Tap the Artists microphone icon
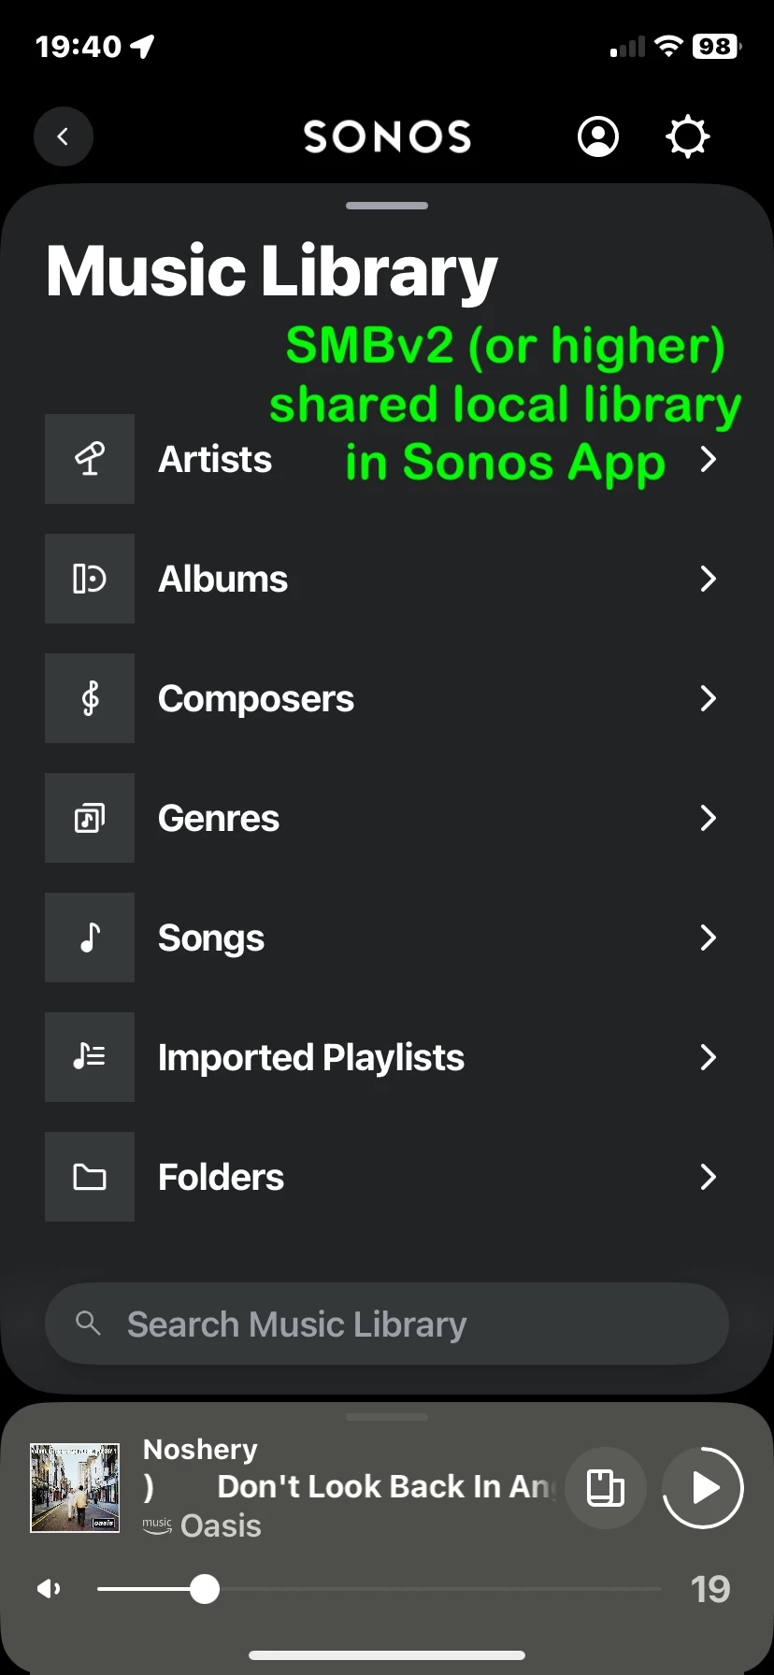The image size is (774, 1675). [x=90, y=459]
